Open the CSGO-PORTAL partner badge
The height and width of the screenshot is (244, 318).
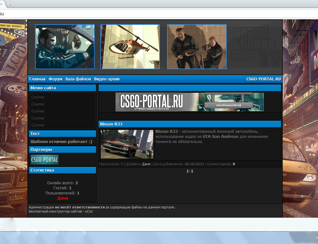(x=45, y=160)
